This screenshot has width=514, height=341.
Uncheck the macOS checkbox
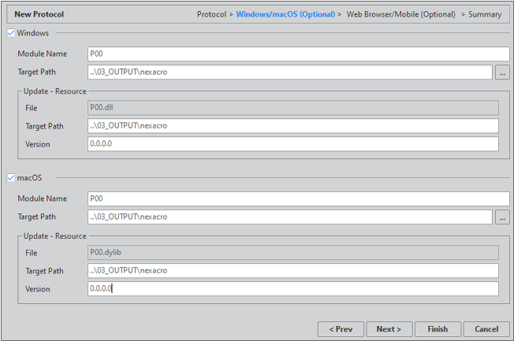tap(10, 178)
